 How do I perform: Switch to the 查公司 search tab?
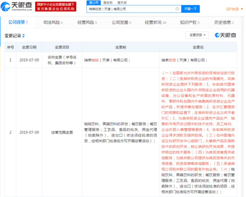(94, 3)
